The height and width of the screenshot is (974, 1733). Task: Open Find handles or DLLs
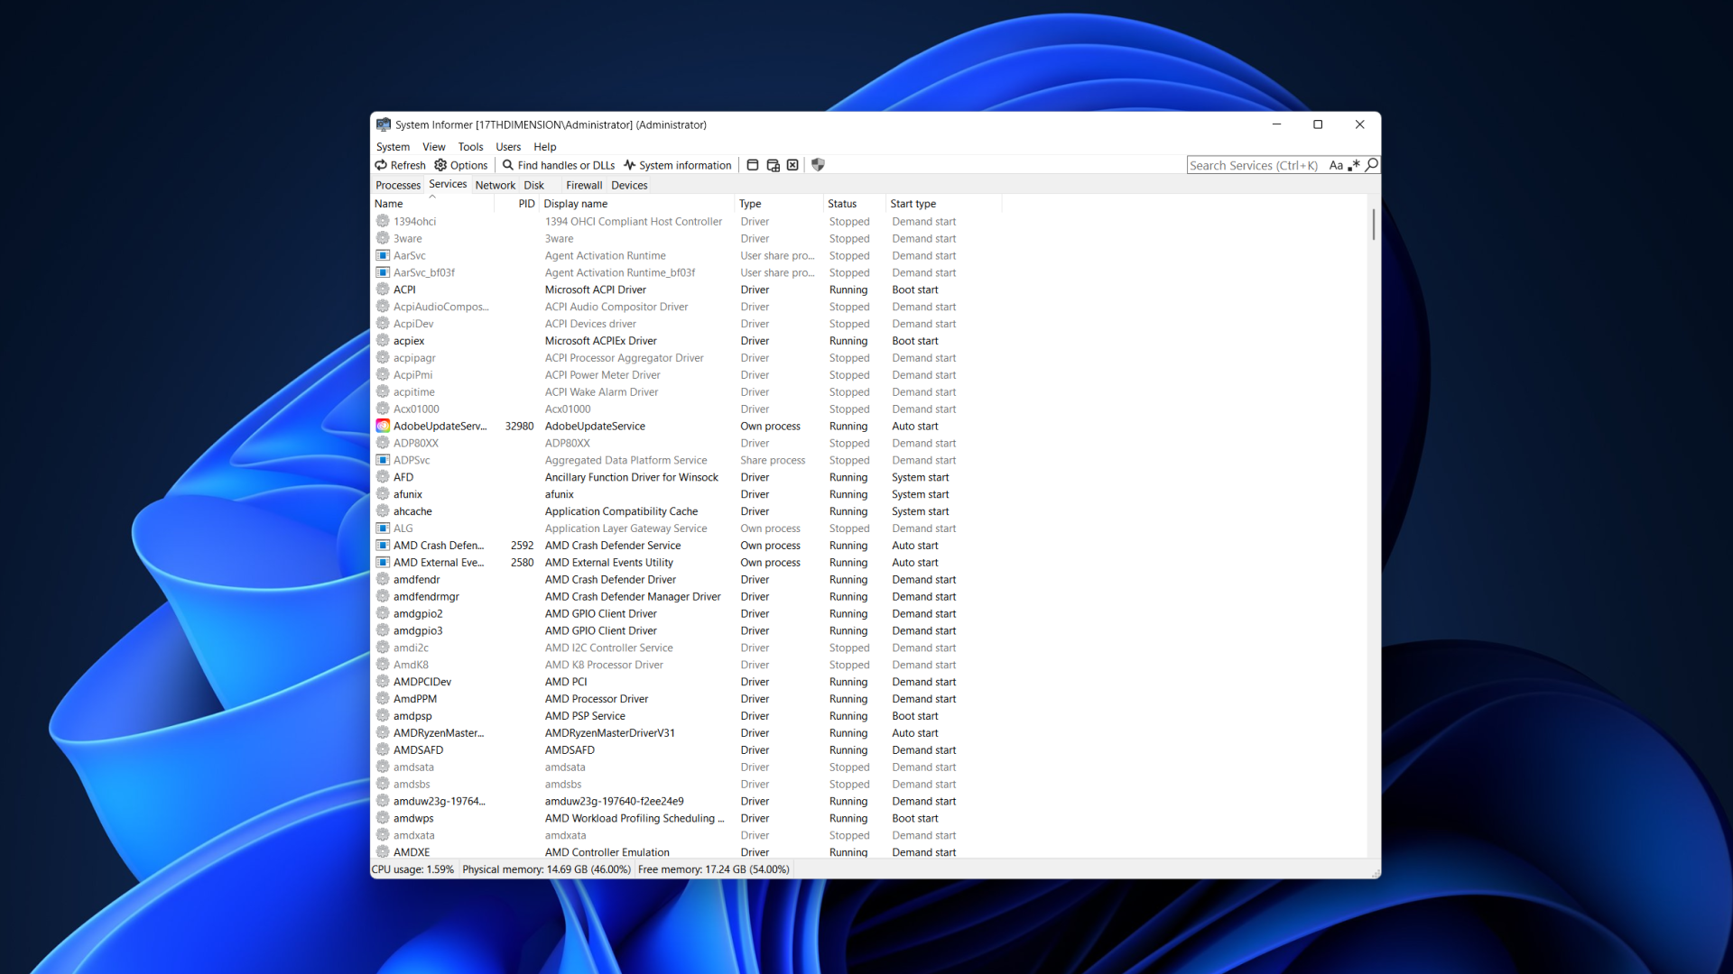(559, 165)
